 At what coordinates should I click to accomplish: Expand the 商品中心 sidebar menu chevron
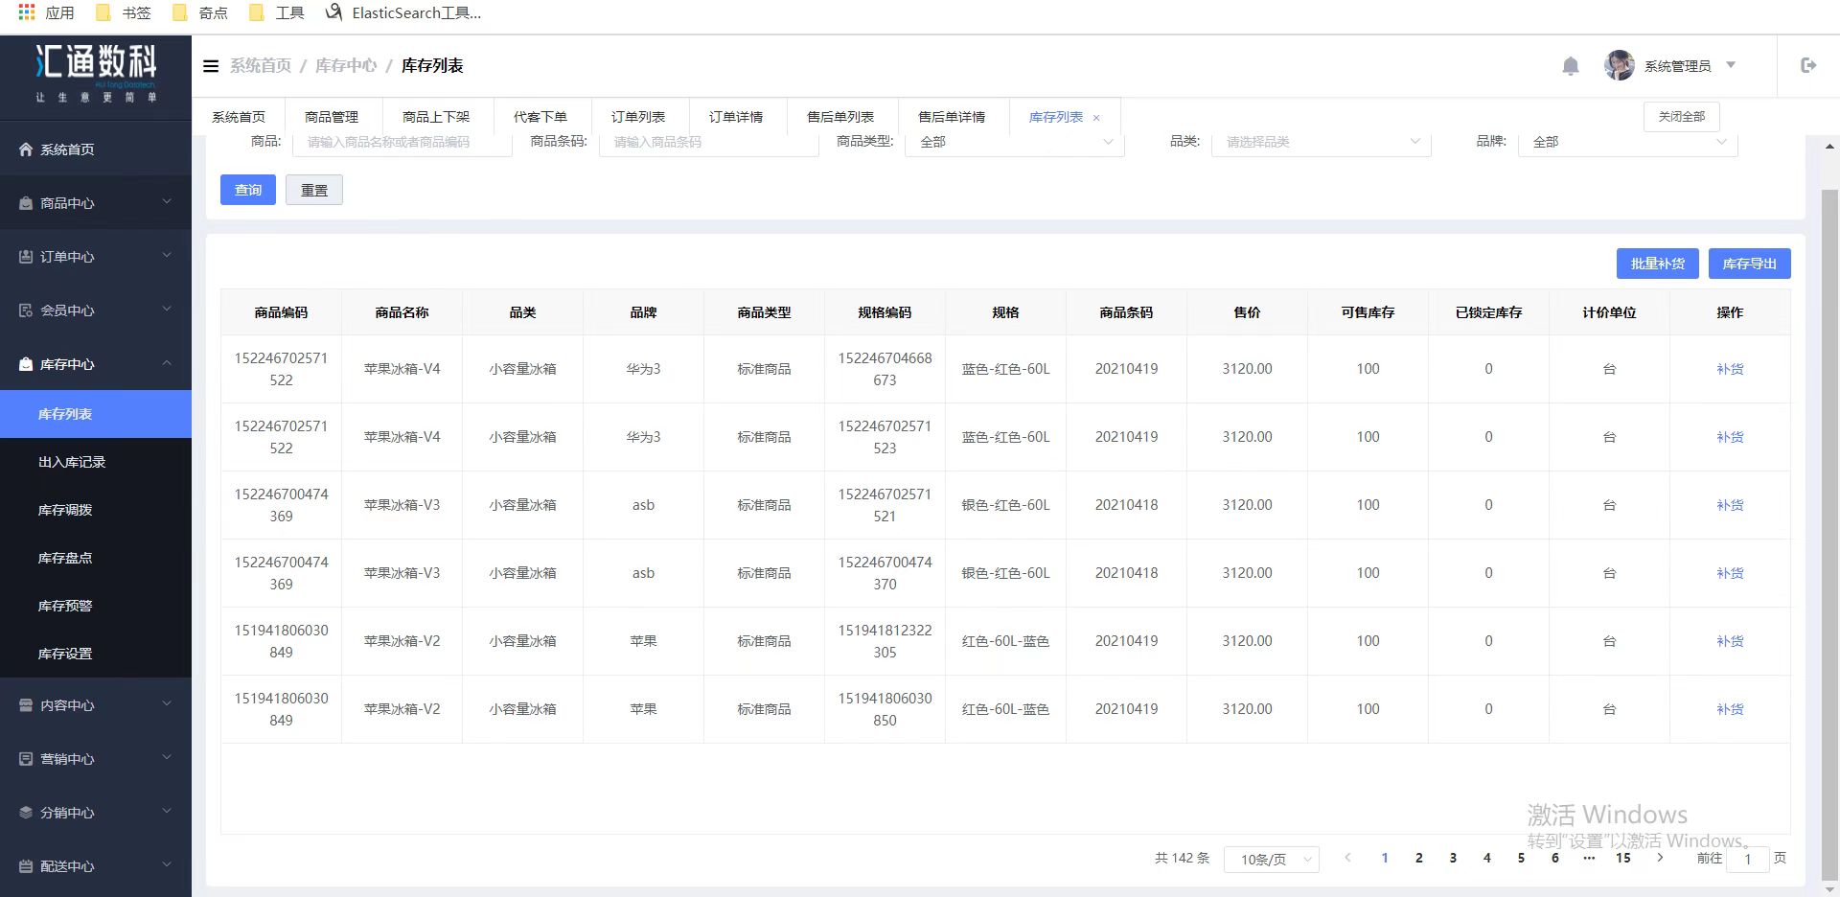pos(167,202)
